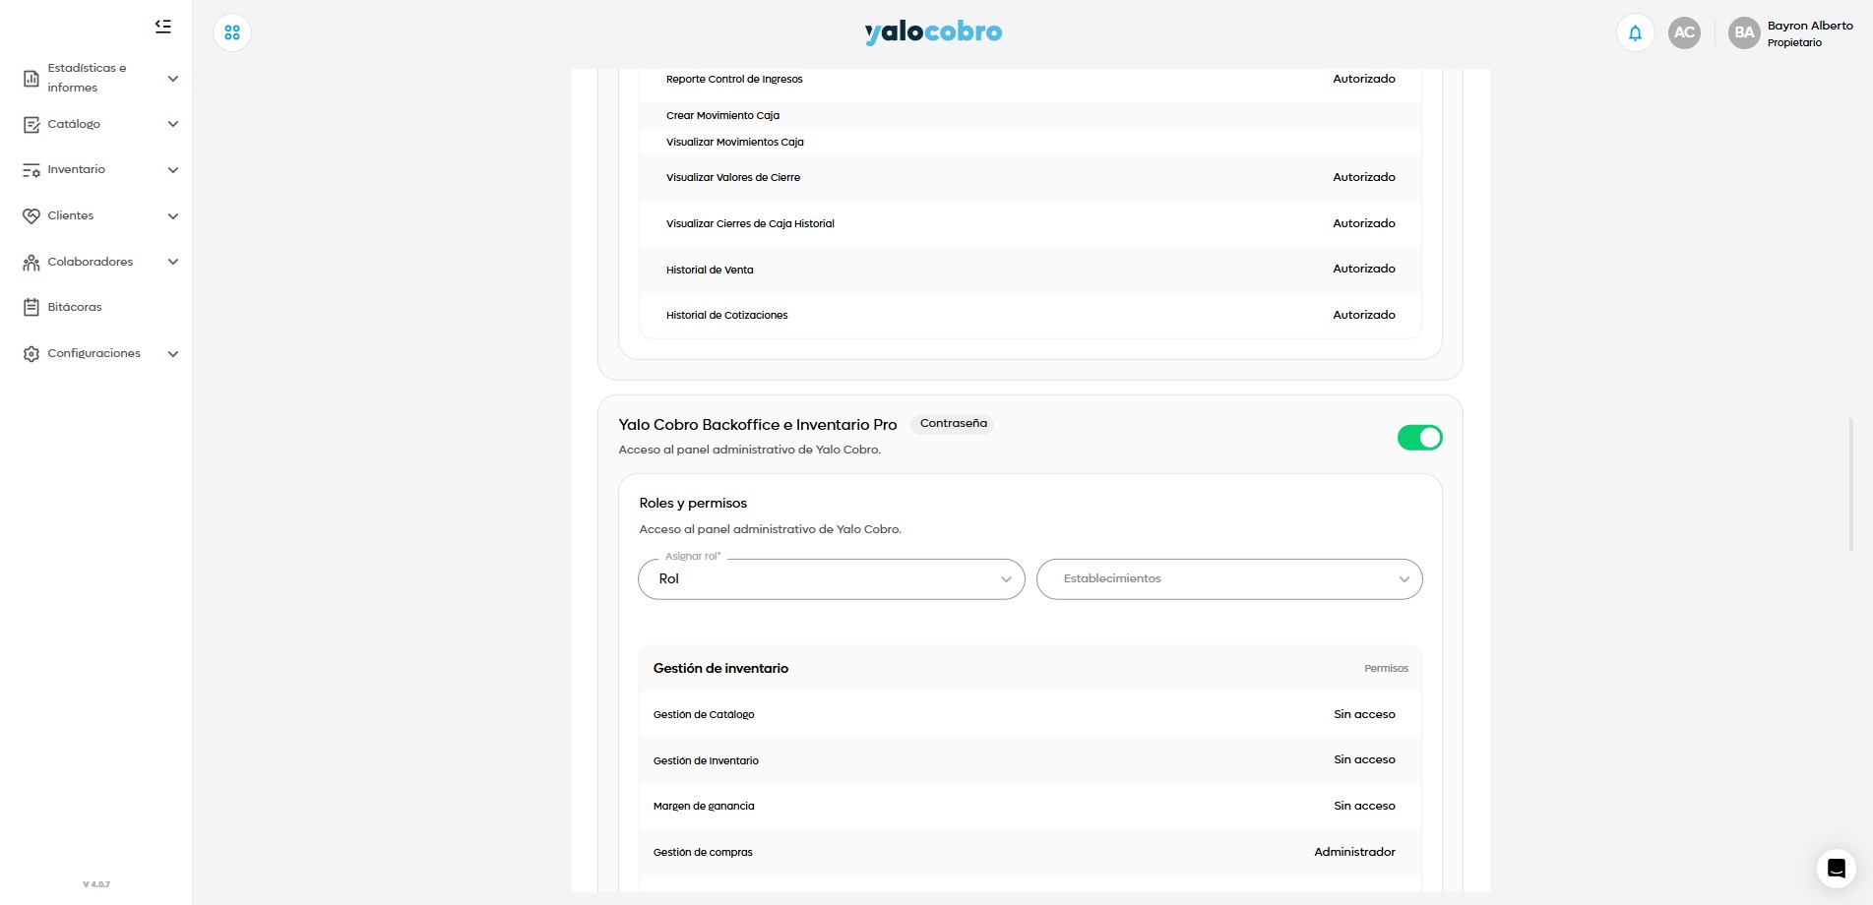
Task: Expand the Inventario menu chevron
Action: (x=173, y=170)
